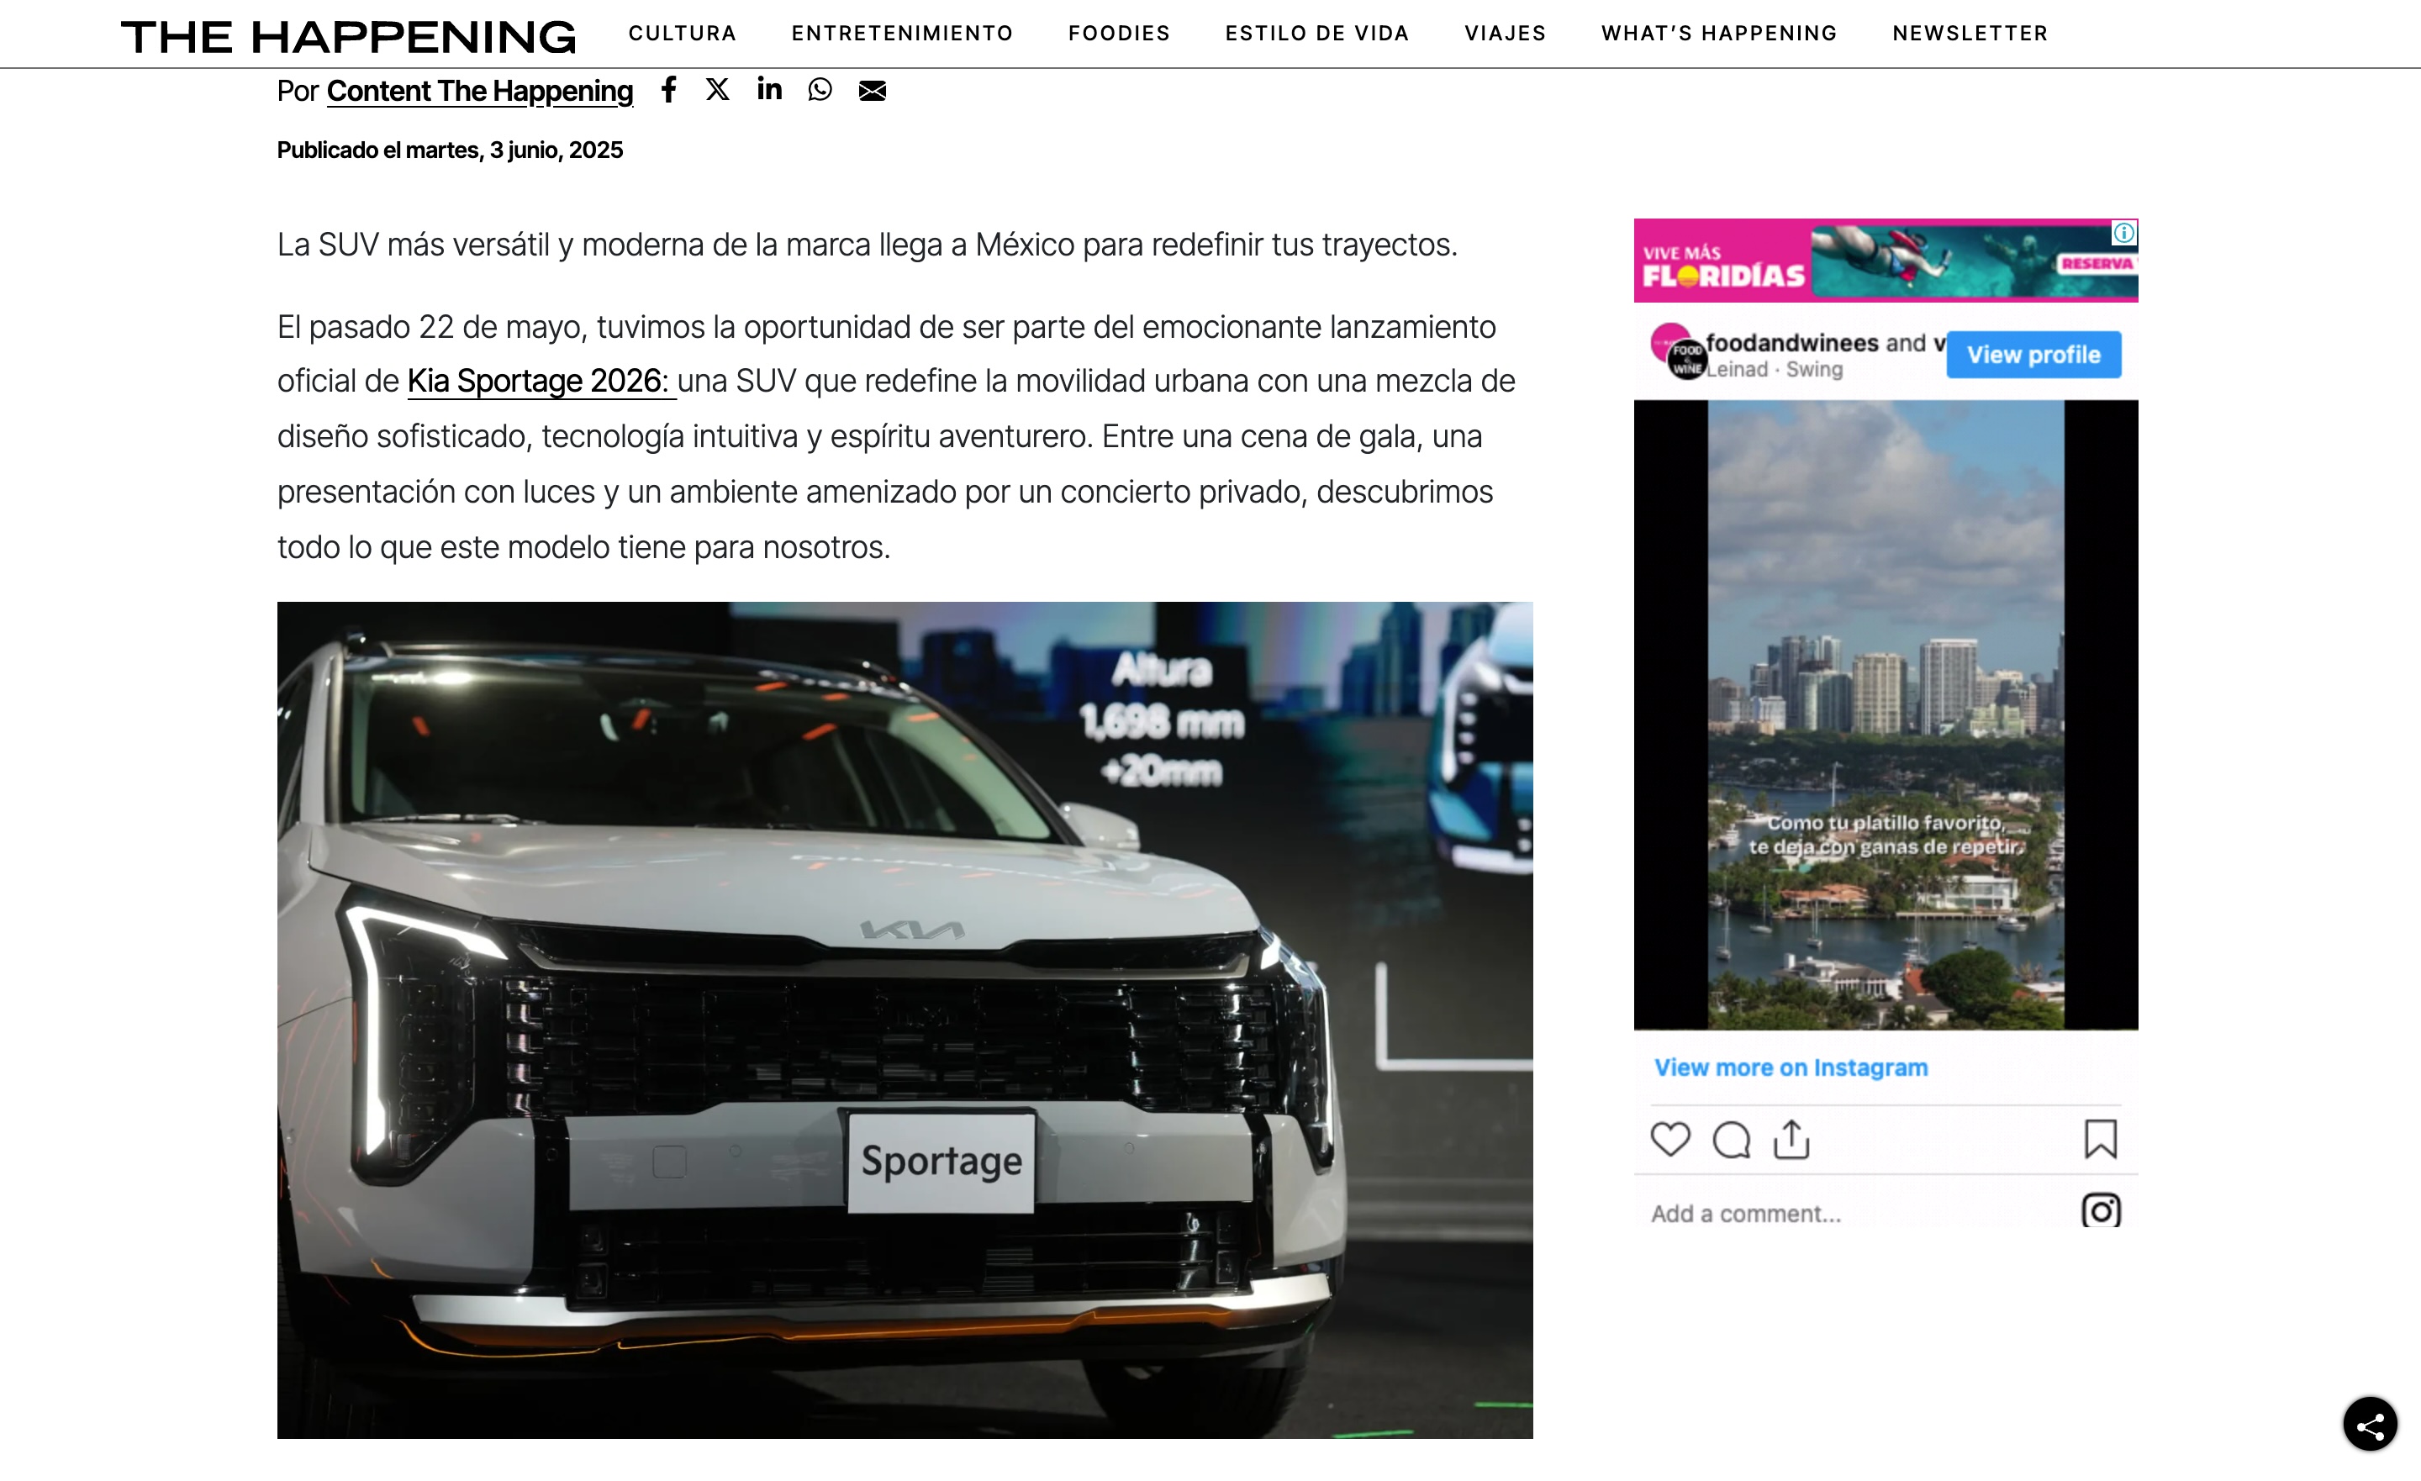2421x1481 pixels.
Task: Share the article on Facebook
Action: click(x=669, y=91)
